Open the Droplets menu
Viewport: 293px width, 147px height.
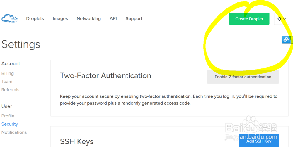coord(35,18)
